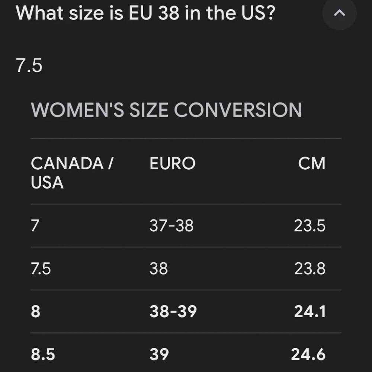Select the US size 8.5 cell
The width and height of the screenshot is (372, 372).
[43, 354]
